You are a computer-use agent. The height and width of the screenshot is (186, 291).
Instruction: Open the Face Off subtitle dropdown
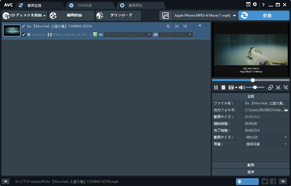(x=176, y=35)
